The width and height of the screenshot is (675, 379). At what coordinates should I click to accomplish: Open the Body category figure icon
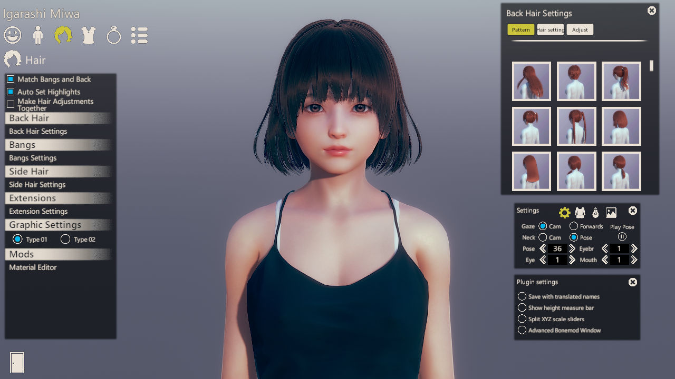(x=37, y=35)
